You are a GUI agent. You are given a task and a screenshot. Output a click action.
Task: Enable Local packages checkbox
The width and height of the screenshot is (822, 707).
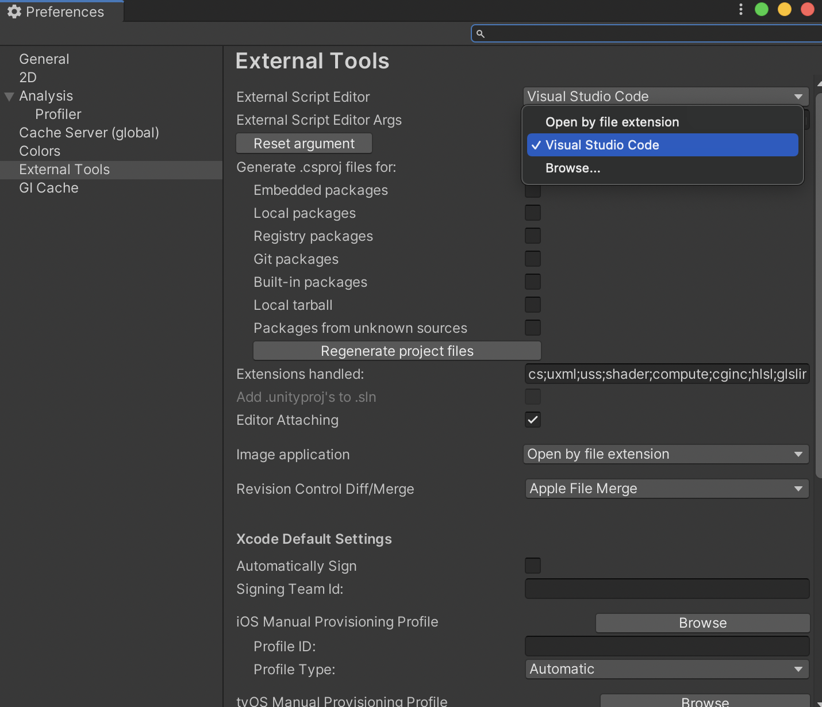(533, 213)
